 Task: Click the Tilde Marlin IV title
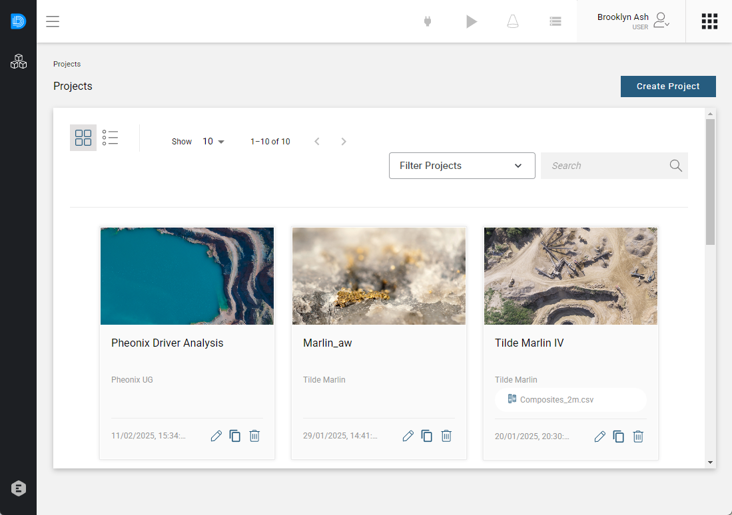pos(530,343)
